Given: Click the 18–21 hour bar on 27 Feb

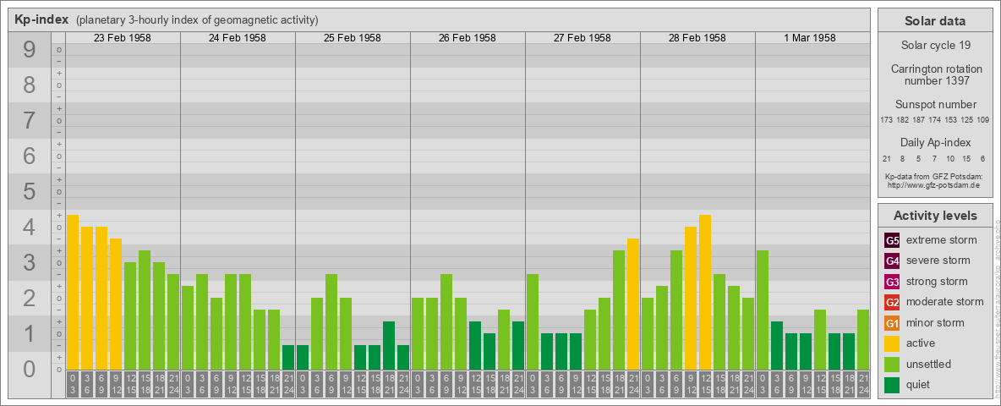Looking at the screenshot, I should coord(619,310).
